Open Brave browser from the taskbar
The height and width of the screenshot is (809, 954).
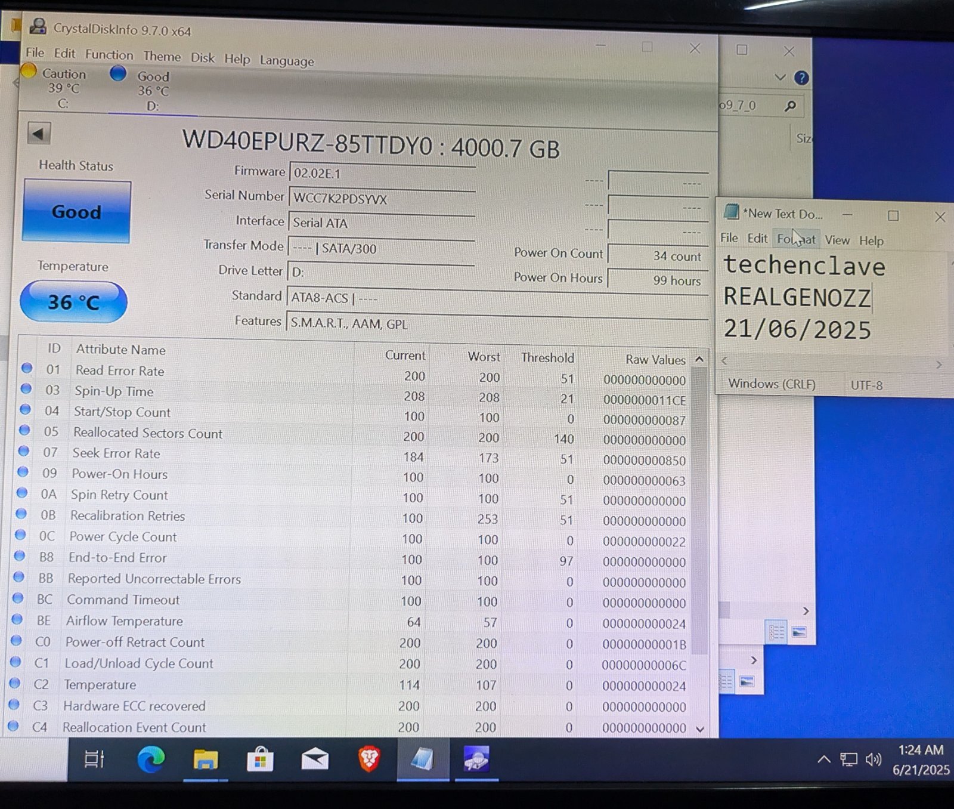(x=369, y=759)
